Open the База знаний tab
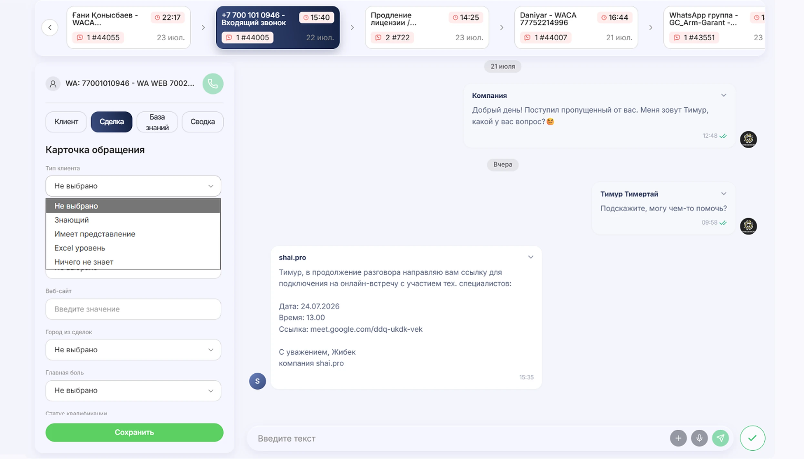804x459 pixels. pos(157,122)
